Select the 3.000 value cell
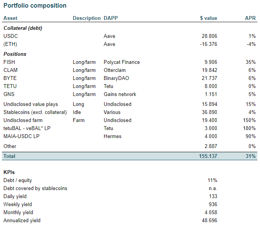 (211, 128)
